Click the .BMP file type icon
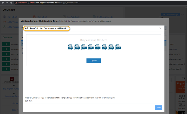The height and width of the screenshot is (114, 187). (x=70, y=47)
